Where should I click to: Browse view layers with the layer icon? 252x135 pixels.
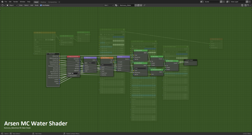click(x=228, y=2)
